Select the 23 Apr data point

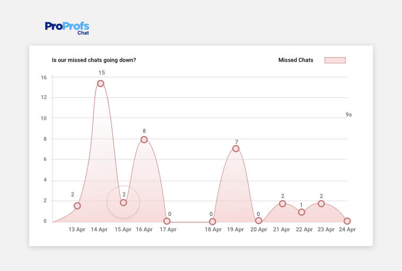point(321,204)
